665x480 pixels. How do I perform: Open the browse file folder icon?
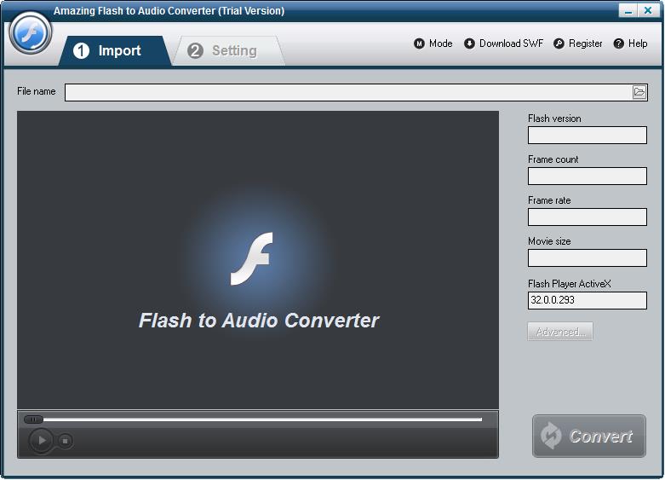pos(639,92)
